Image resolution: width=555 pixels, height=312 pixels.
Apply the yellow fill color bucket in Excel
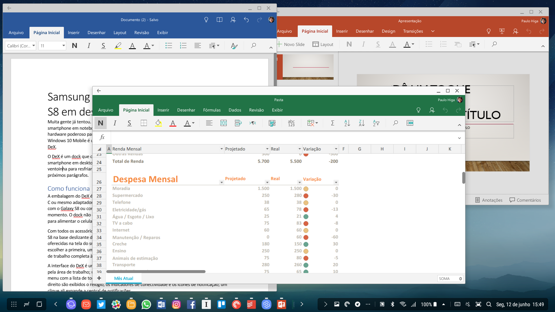158,123
